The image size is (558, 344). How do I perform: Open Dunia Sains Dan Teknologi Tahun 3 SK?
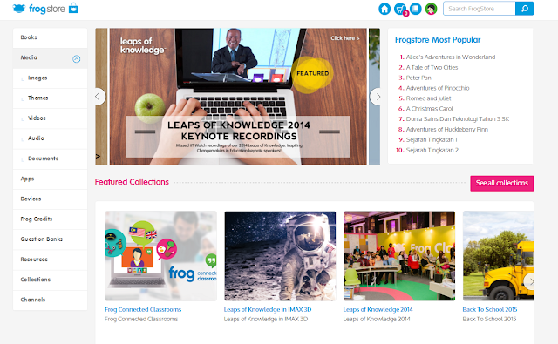(457, 119)
